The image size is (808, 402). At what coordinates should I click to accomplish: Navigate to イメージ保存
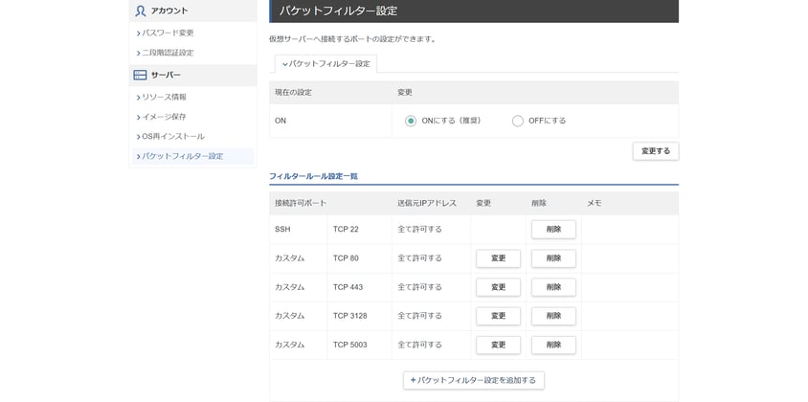(164, 117)
